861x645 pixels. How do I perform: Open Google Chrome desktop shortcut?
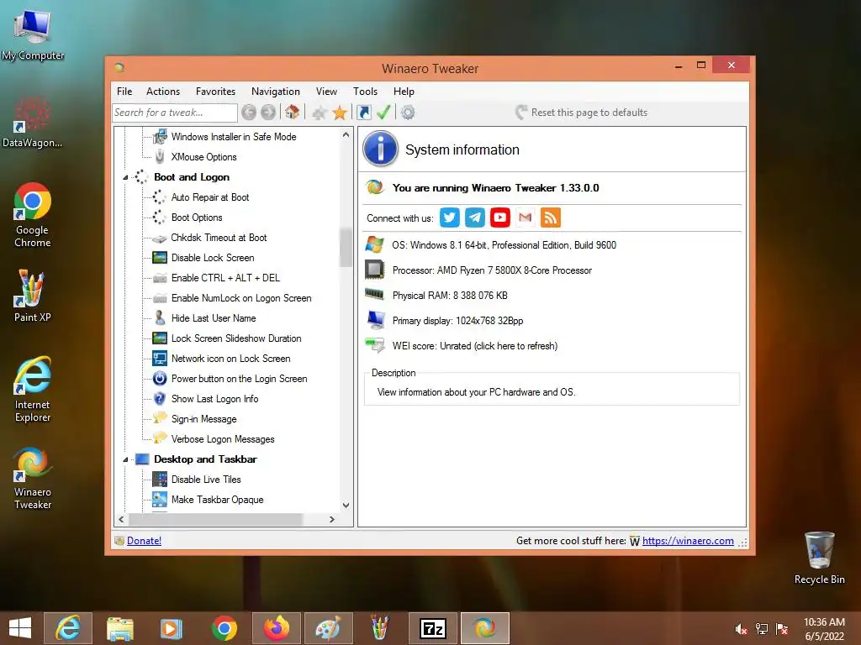pyautogui.click(x=33, y=214)
